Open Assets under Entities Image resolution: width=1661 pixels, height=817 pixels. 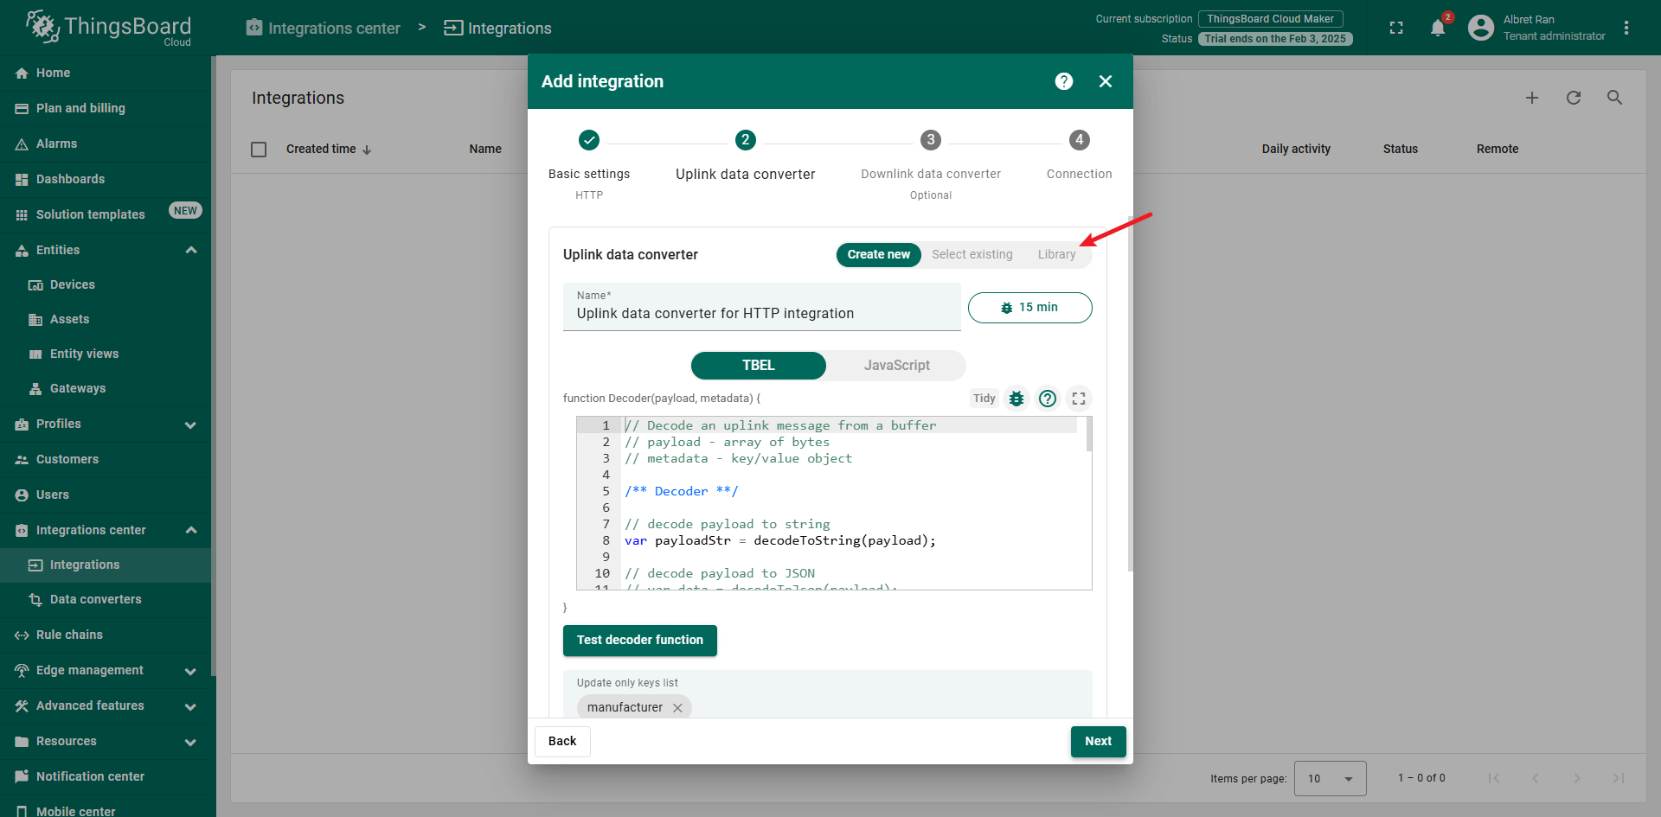[x=105, y=319]
